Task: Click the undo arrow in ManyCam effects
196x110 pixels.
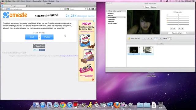Action: tap(179, 29)
